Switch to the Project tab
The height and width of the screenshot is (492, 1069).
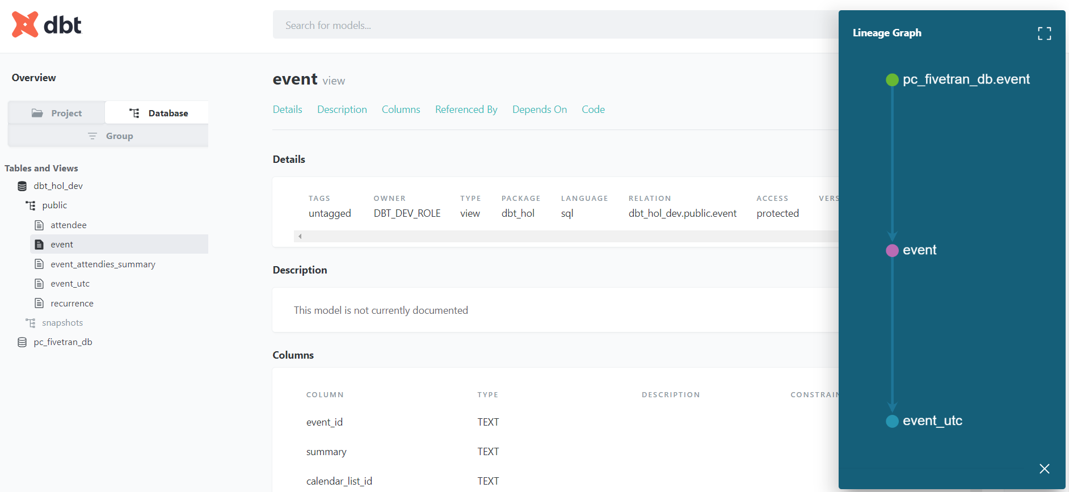(x=57, y=113)
